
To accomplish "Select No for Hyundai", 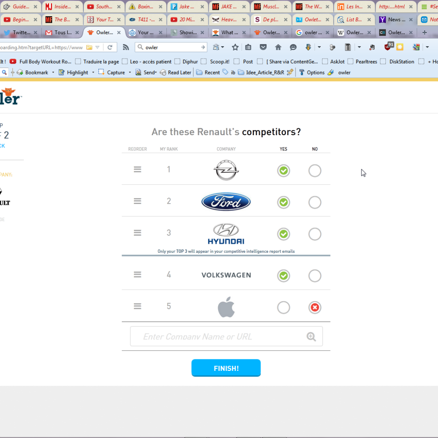I will click(315, 234).
